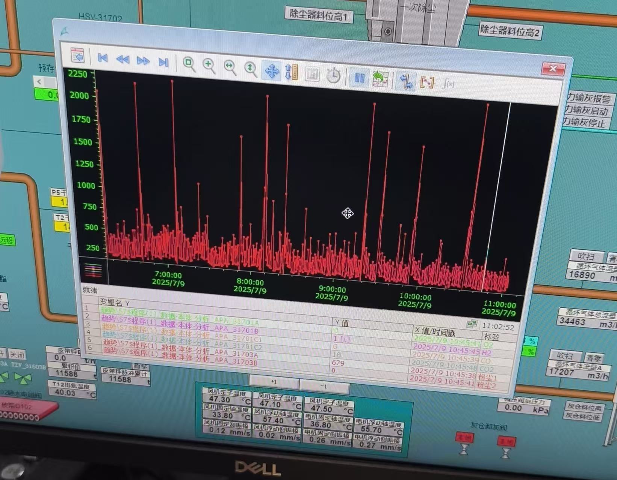Open the trend configuration dialog icon

pyautogui.click(x=77, y=56)
